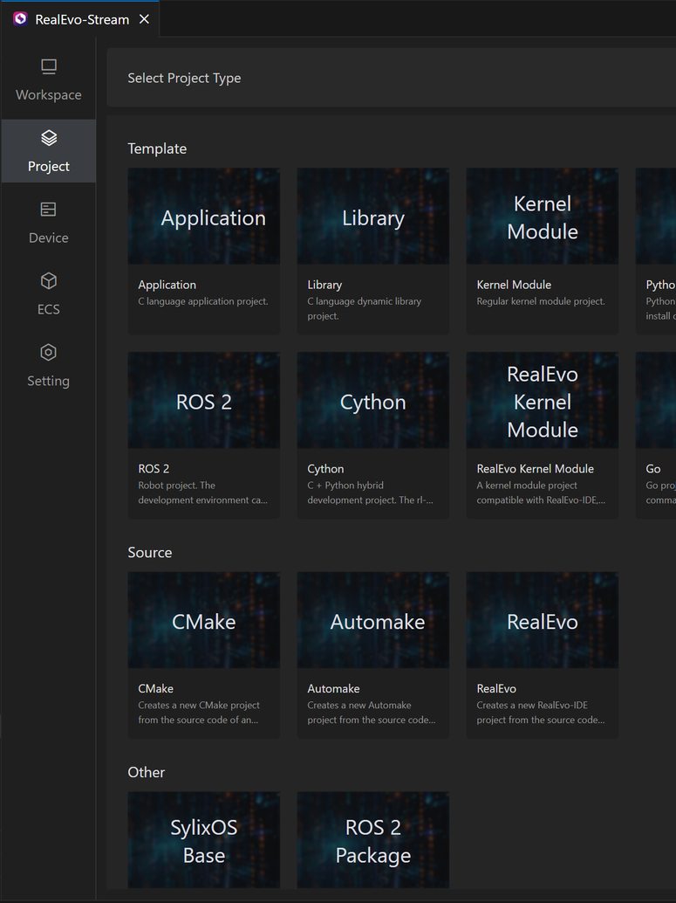676x903 pixels.
Task: Click the Template section heading
Action: click(x=157, y=148)
